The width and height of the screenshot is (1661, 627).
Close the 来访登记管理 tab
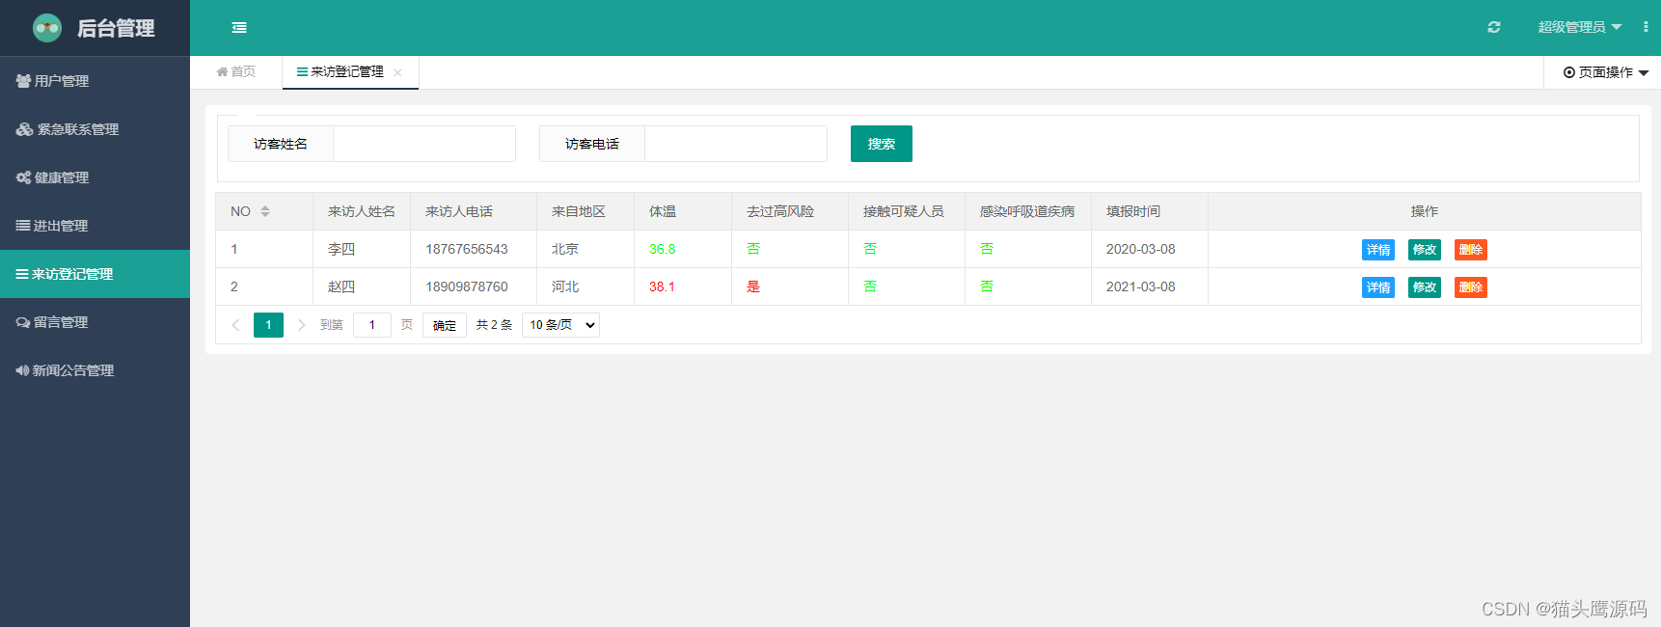397,72
